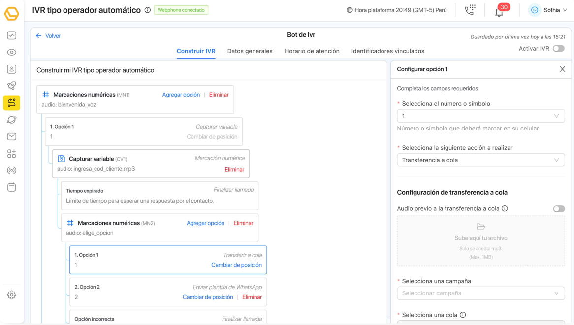Open the calendar sidebar icon
This screenshot has height=325, width=574.
click(12, 187)
